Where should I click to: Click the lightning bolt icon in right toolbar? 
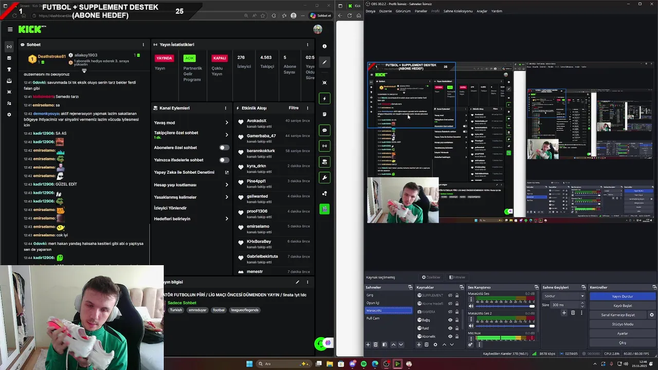324,98
